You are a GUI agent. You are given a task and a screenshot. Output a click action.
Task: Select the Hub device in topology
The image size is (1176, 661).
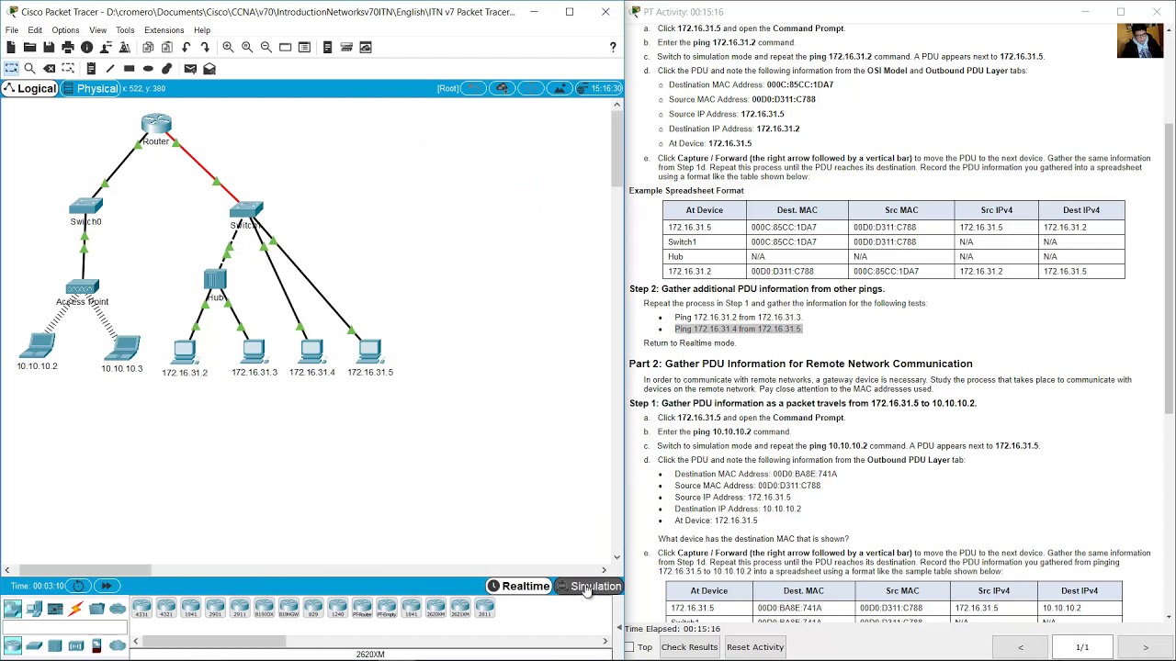coord(215,278)
